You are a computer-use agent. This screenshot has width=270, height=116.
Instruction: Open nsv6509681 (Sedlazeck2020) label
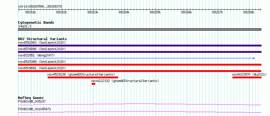pyautogui.click(x=42, y=68)
